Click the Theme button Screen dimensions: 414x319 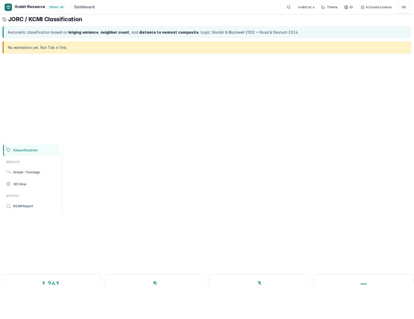[329, 7]
